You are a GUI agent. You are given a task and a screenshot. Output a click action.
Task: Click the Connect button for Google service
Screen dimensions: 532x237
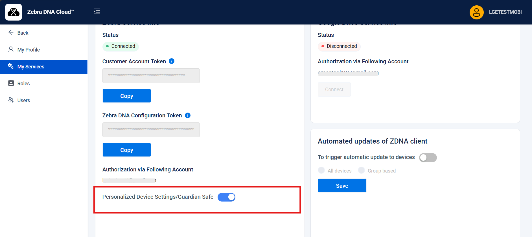pyautogui.click(x=334, y=90)
